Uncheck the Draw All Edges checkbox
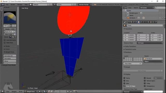166x93 pixels. pyautogui.click(x=125, y=86)
